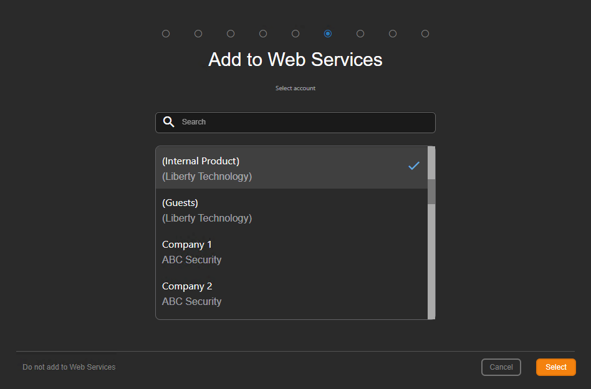Focus the Search account field
The height and width of the screenshot is (389, 591).
pyautogui.click(x=295, y=122)
